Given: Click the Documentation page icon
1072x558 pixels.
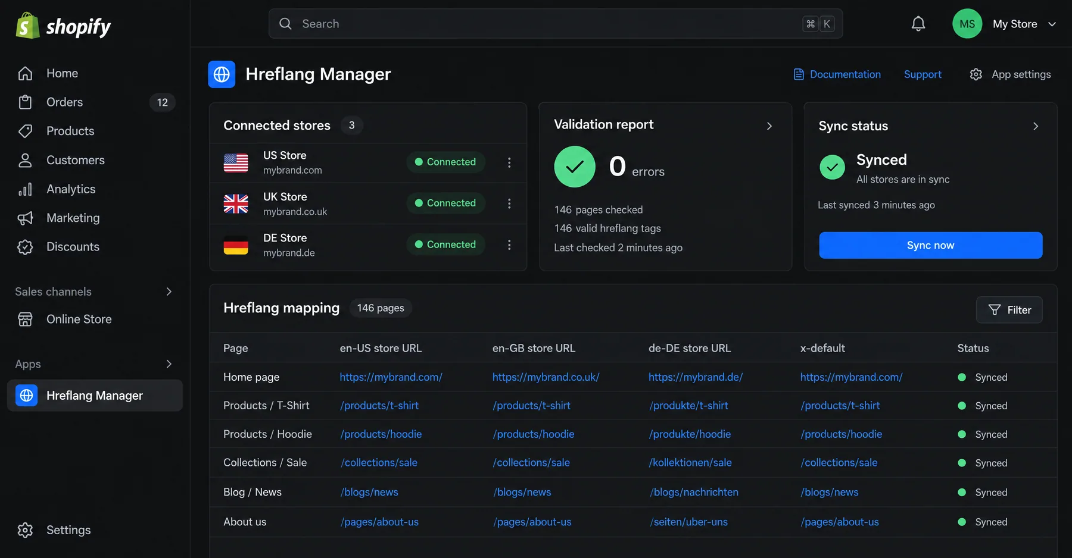Looking at the screenshot, I should (x=799, y=74).
